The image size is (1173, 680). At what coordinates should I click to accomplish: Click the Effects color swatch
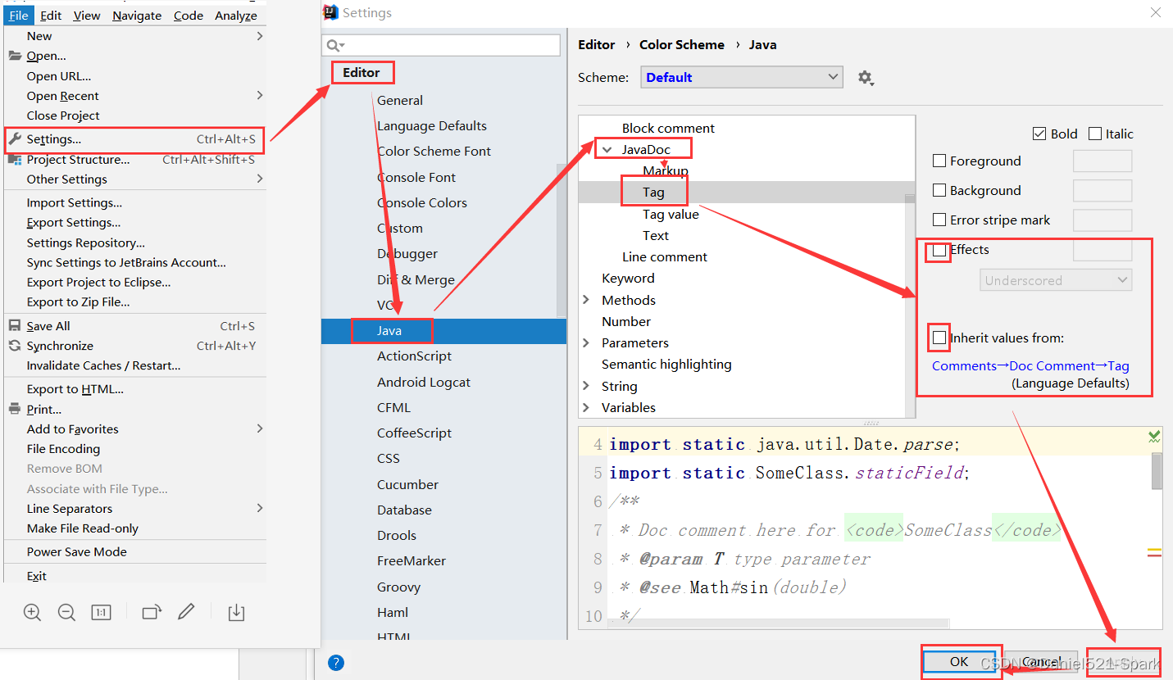point(1103,250)
